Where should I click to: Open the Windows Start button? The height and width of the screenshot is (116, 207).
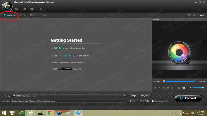4,113
